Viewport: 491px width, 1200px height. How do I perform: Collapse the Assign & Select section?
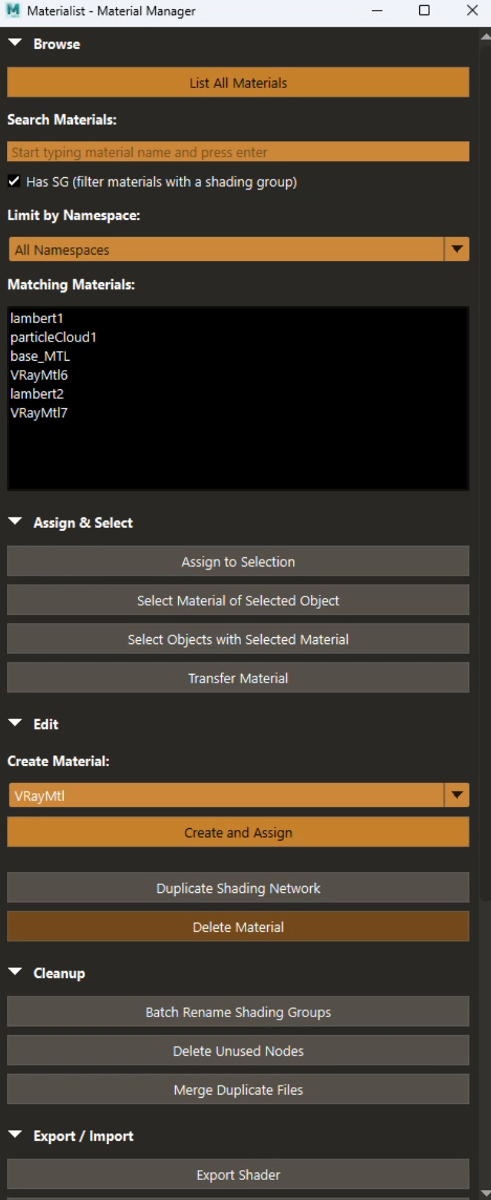(x=15, y=522)
